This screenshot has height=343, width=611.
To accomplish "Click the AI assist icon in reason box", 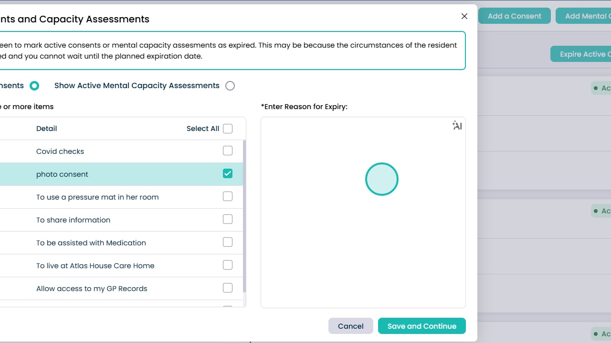I will point(457,126).
